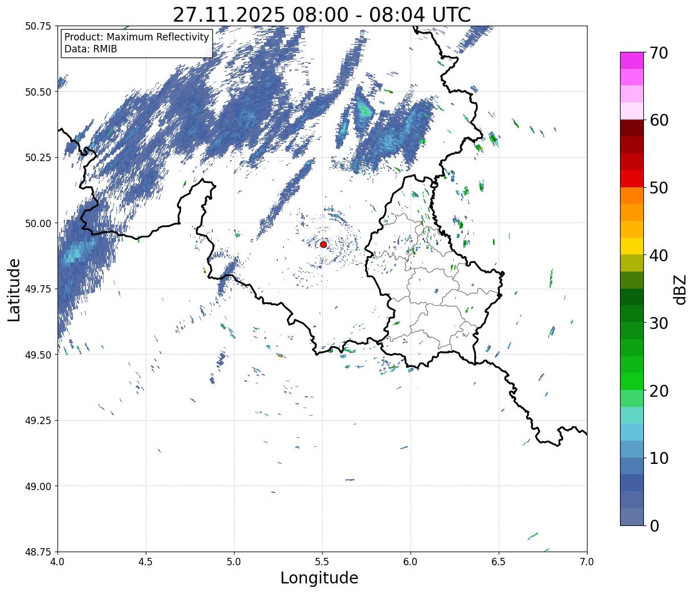Click longitude tick label '6.5'
The image size is (694, 592).
click(499, 561)
